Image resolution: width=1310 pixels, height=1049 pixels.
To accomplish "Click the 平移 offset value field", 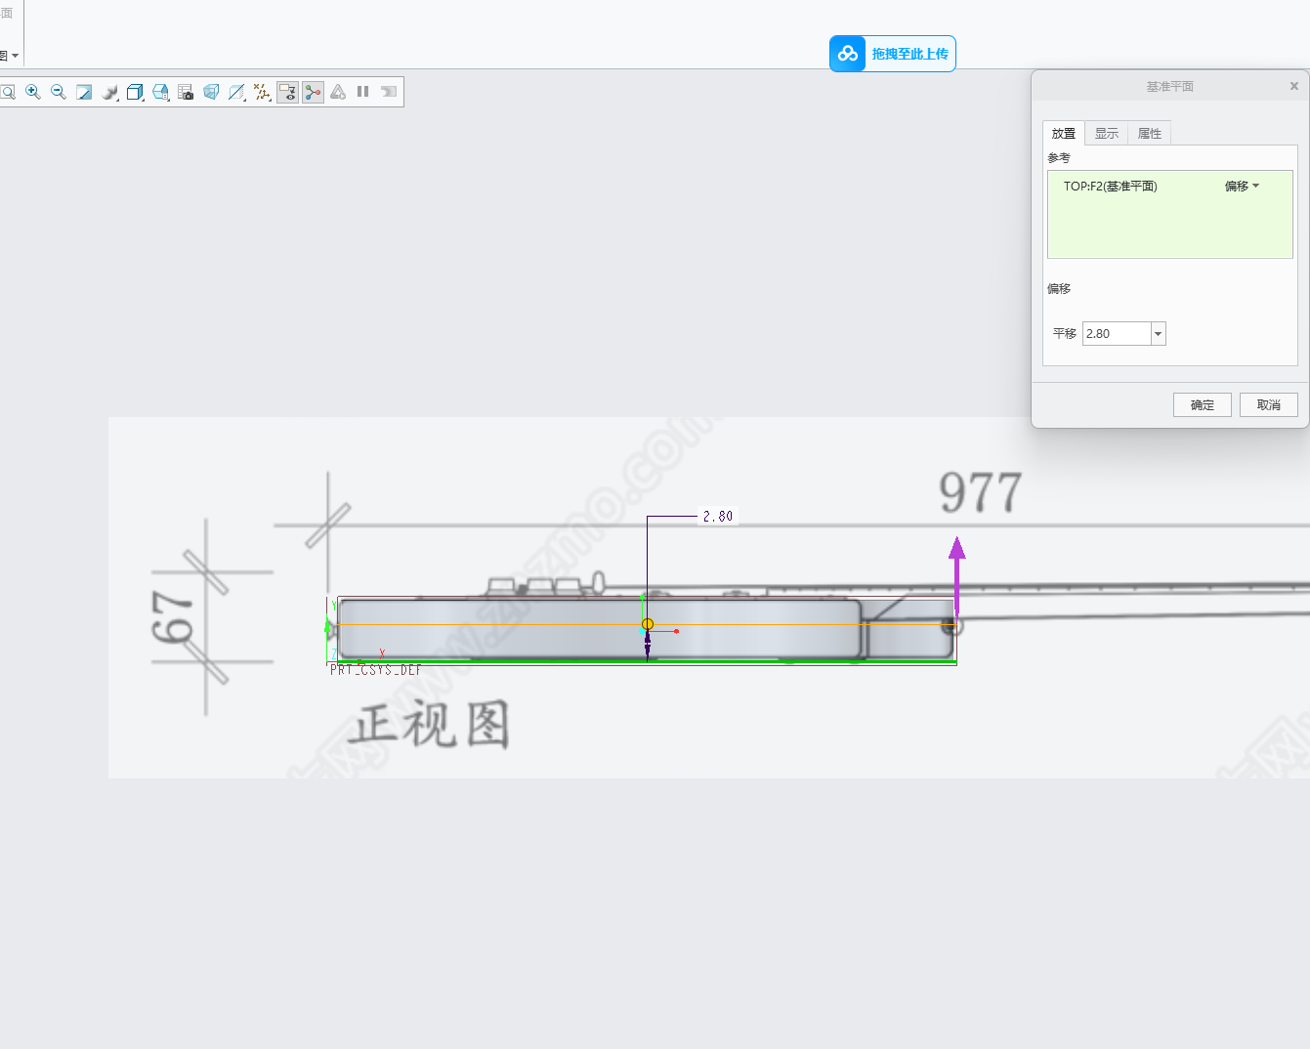I will [x=1117, y=334].
